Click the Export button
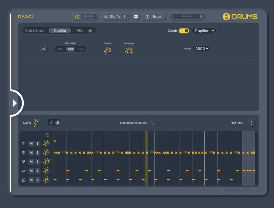The image size is (274, 208). tap(154, 17)
